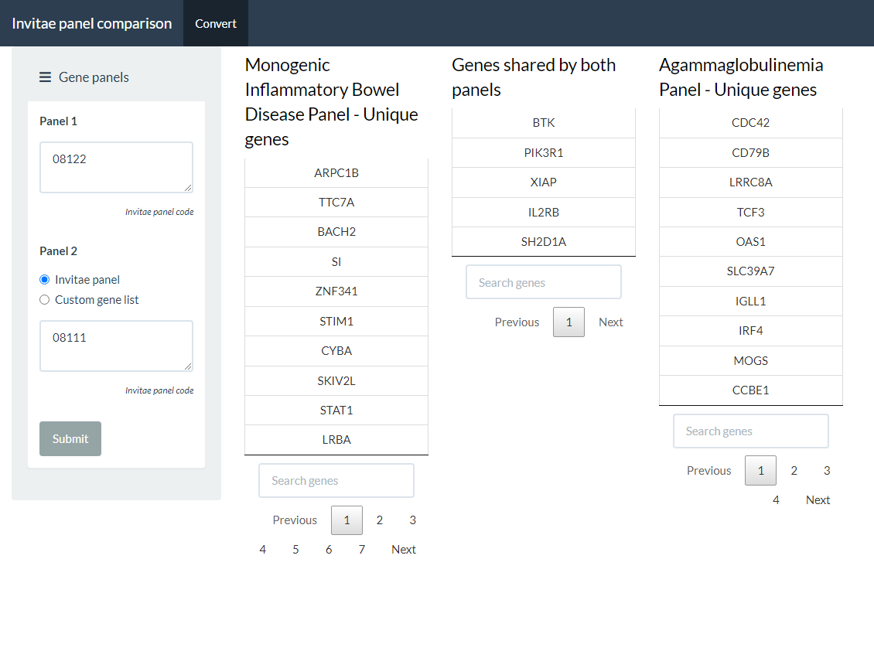Click the hamburger icon beside Gene panels
This screenshot has width=874, height=668.
click(x=46, y=77)
